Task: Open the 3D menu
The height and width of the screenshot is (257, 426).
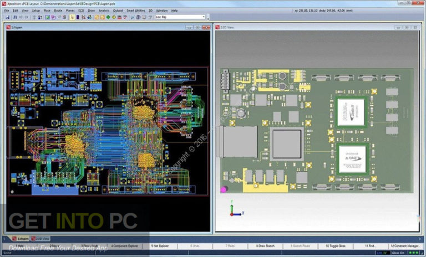Action: [x=150, y=11]
